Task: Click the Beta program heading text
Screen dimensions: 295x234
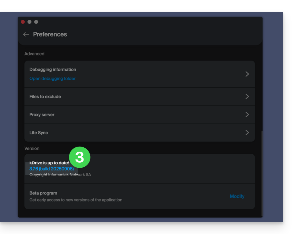Action: pyautogui.click(x=43, y=193)
